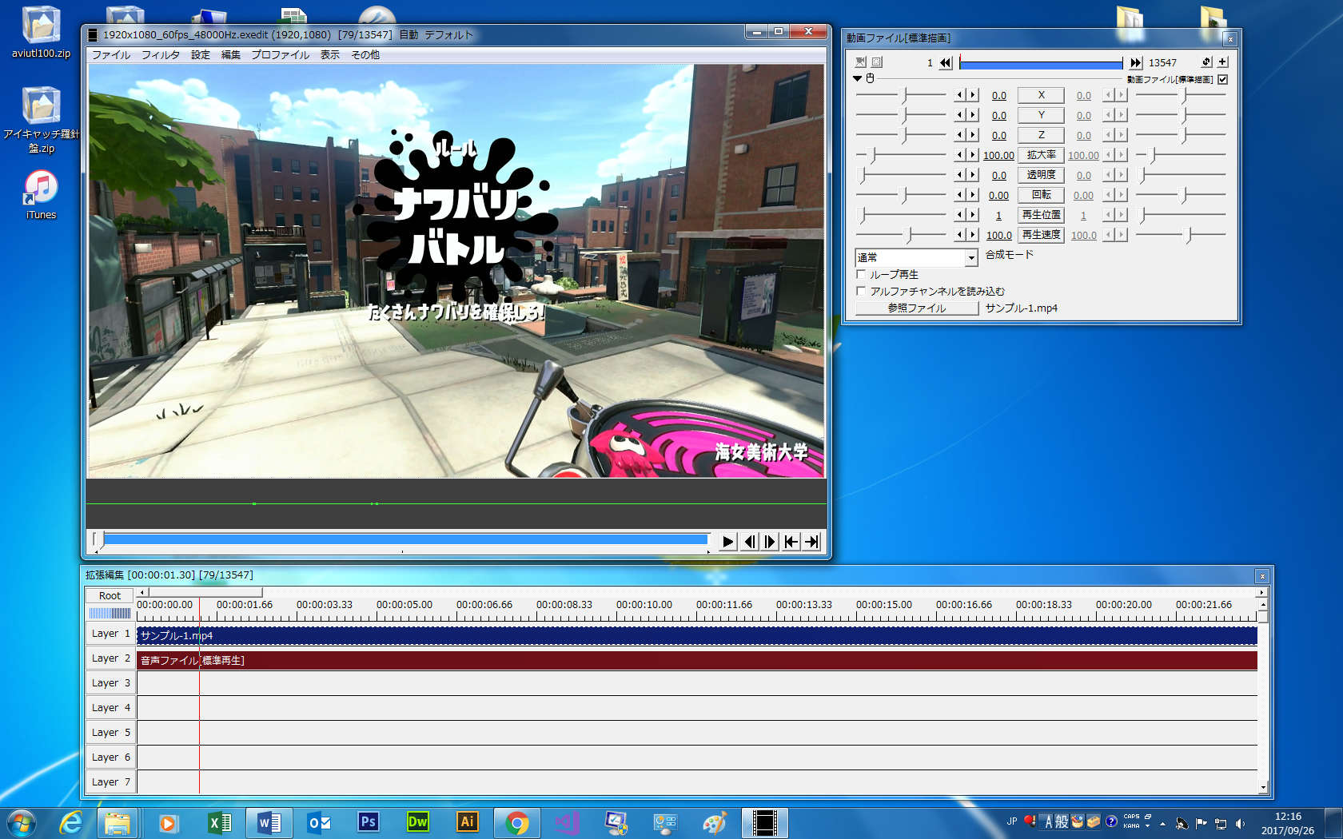Toggle Layer 3 visibility button
The height and width of the screenshot is (839, 1343).
pos(110,683)
